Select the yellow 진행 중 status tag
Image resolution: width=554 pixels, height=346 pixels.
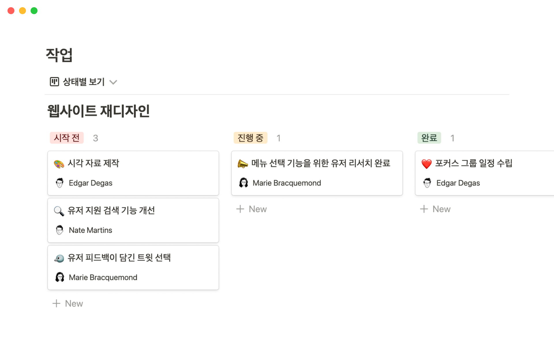[x=250, y=138]
